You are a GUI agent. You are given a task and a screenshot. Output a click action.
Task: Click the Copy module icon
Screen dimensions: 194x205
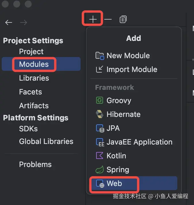[123, 20]
